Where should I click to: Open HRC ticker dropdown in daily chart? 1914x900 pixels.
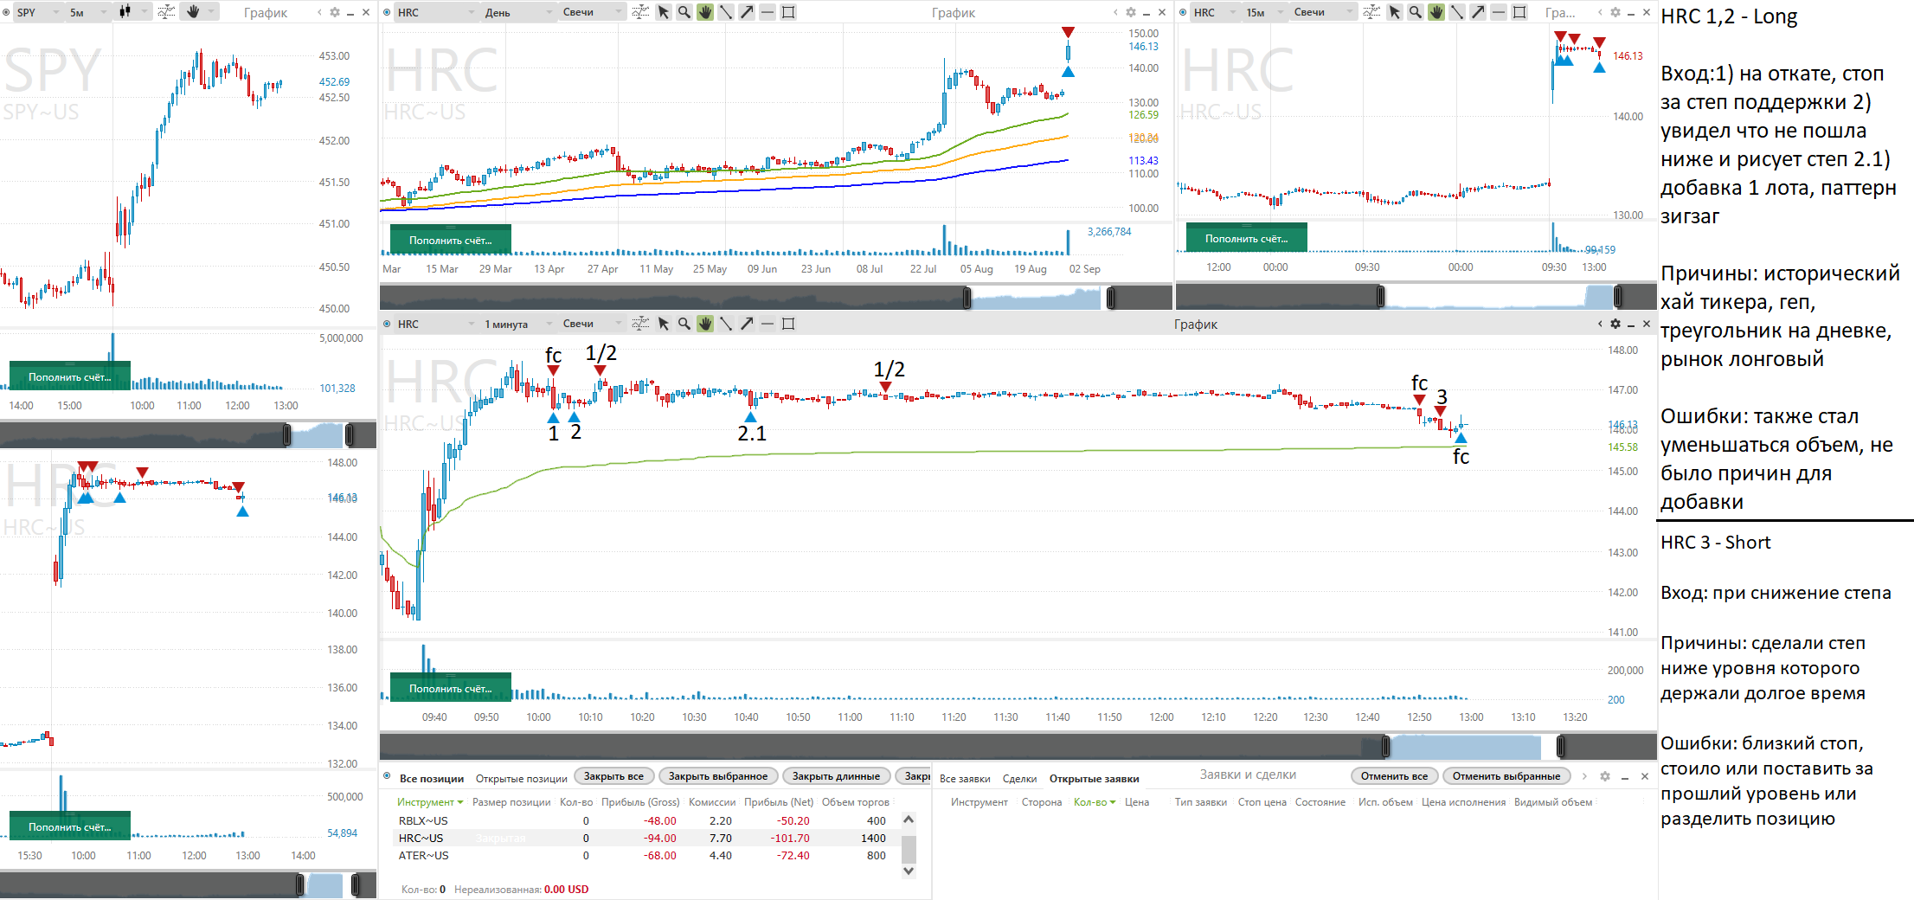pos(436,12)
